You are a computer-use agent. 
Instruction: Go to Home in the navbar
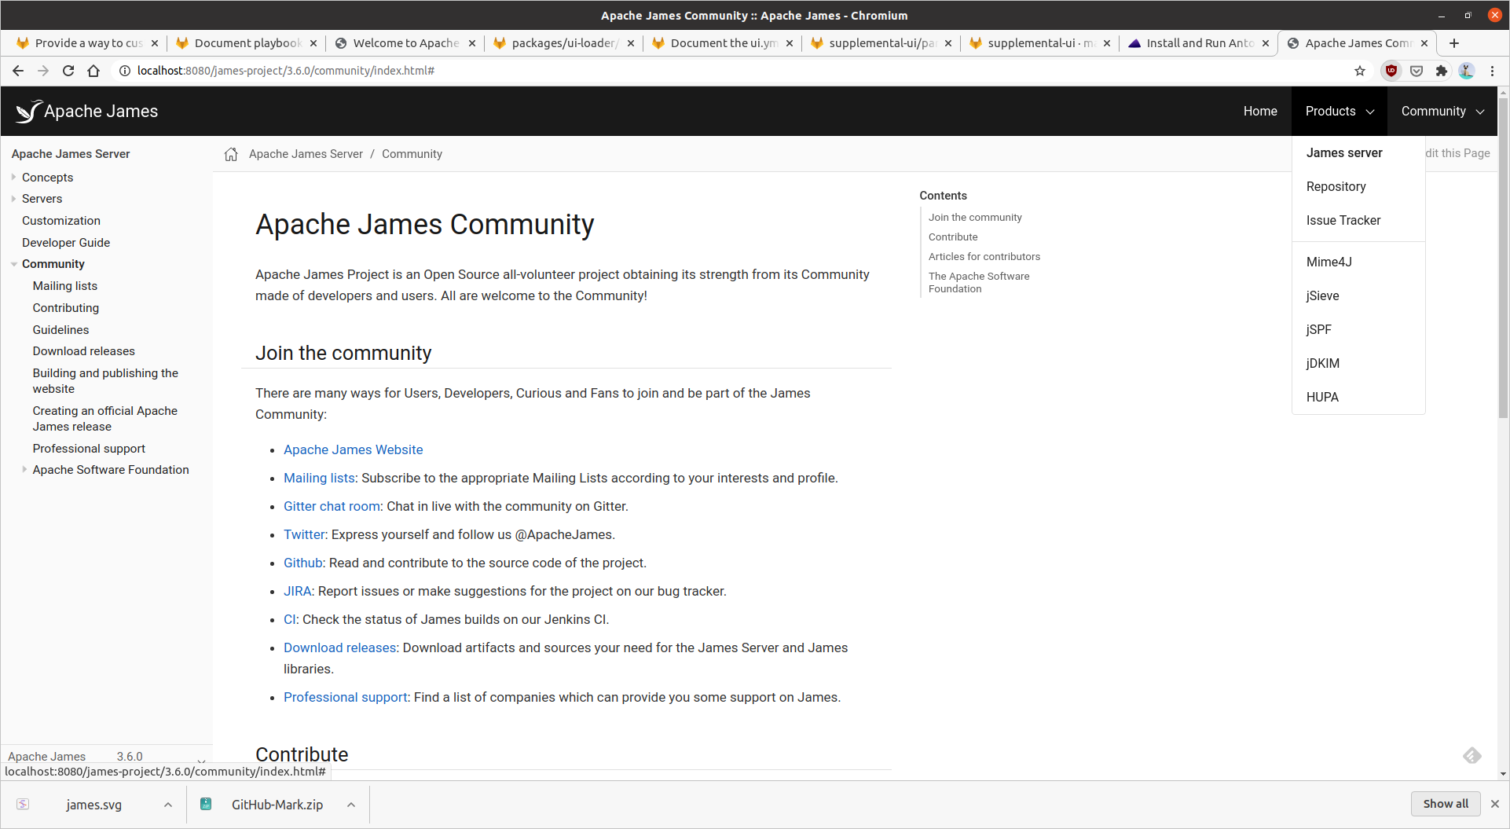(1260, 112)
